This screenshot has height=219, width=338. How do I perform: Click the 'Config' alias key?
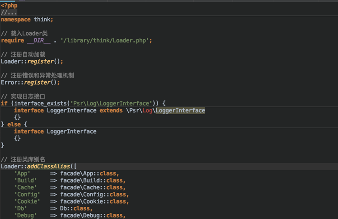pos(27,194)
